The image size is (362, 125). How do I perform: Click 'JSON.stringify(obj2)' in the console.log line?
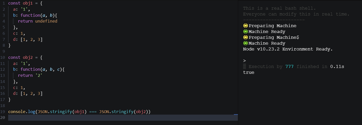pyautogui.click(x=124, y=112)
